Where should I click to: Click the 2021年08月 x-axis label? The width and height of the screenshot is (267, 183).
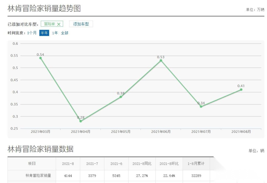tap(241, 132)
